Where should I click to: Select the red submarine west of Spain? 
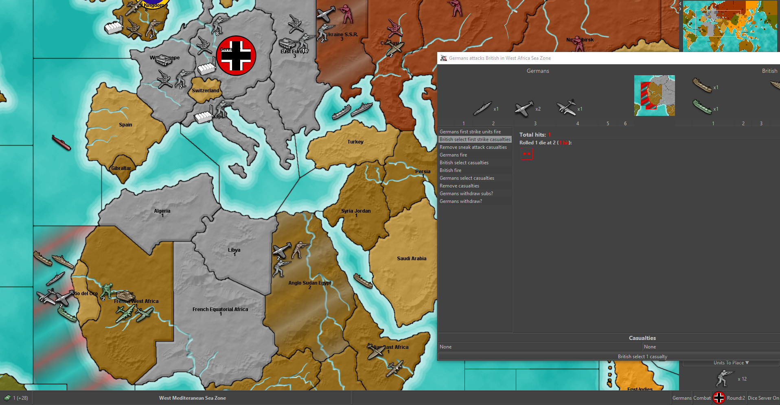(x=61, y=142)
